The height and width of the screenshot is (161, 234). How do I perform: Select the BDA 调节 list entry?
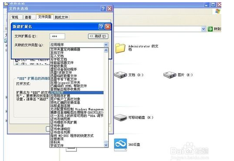point(77,116)
